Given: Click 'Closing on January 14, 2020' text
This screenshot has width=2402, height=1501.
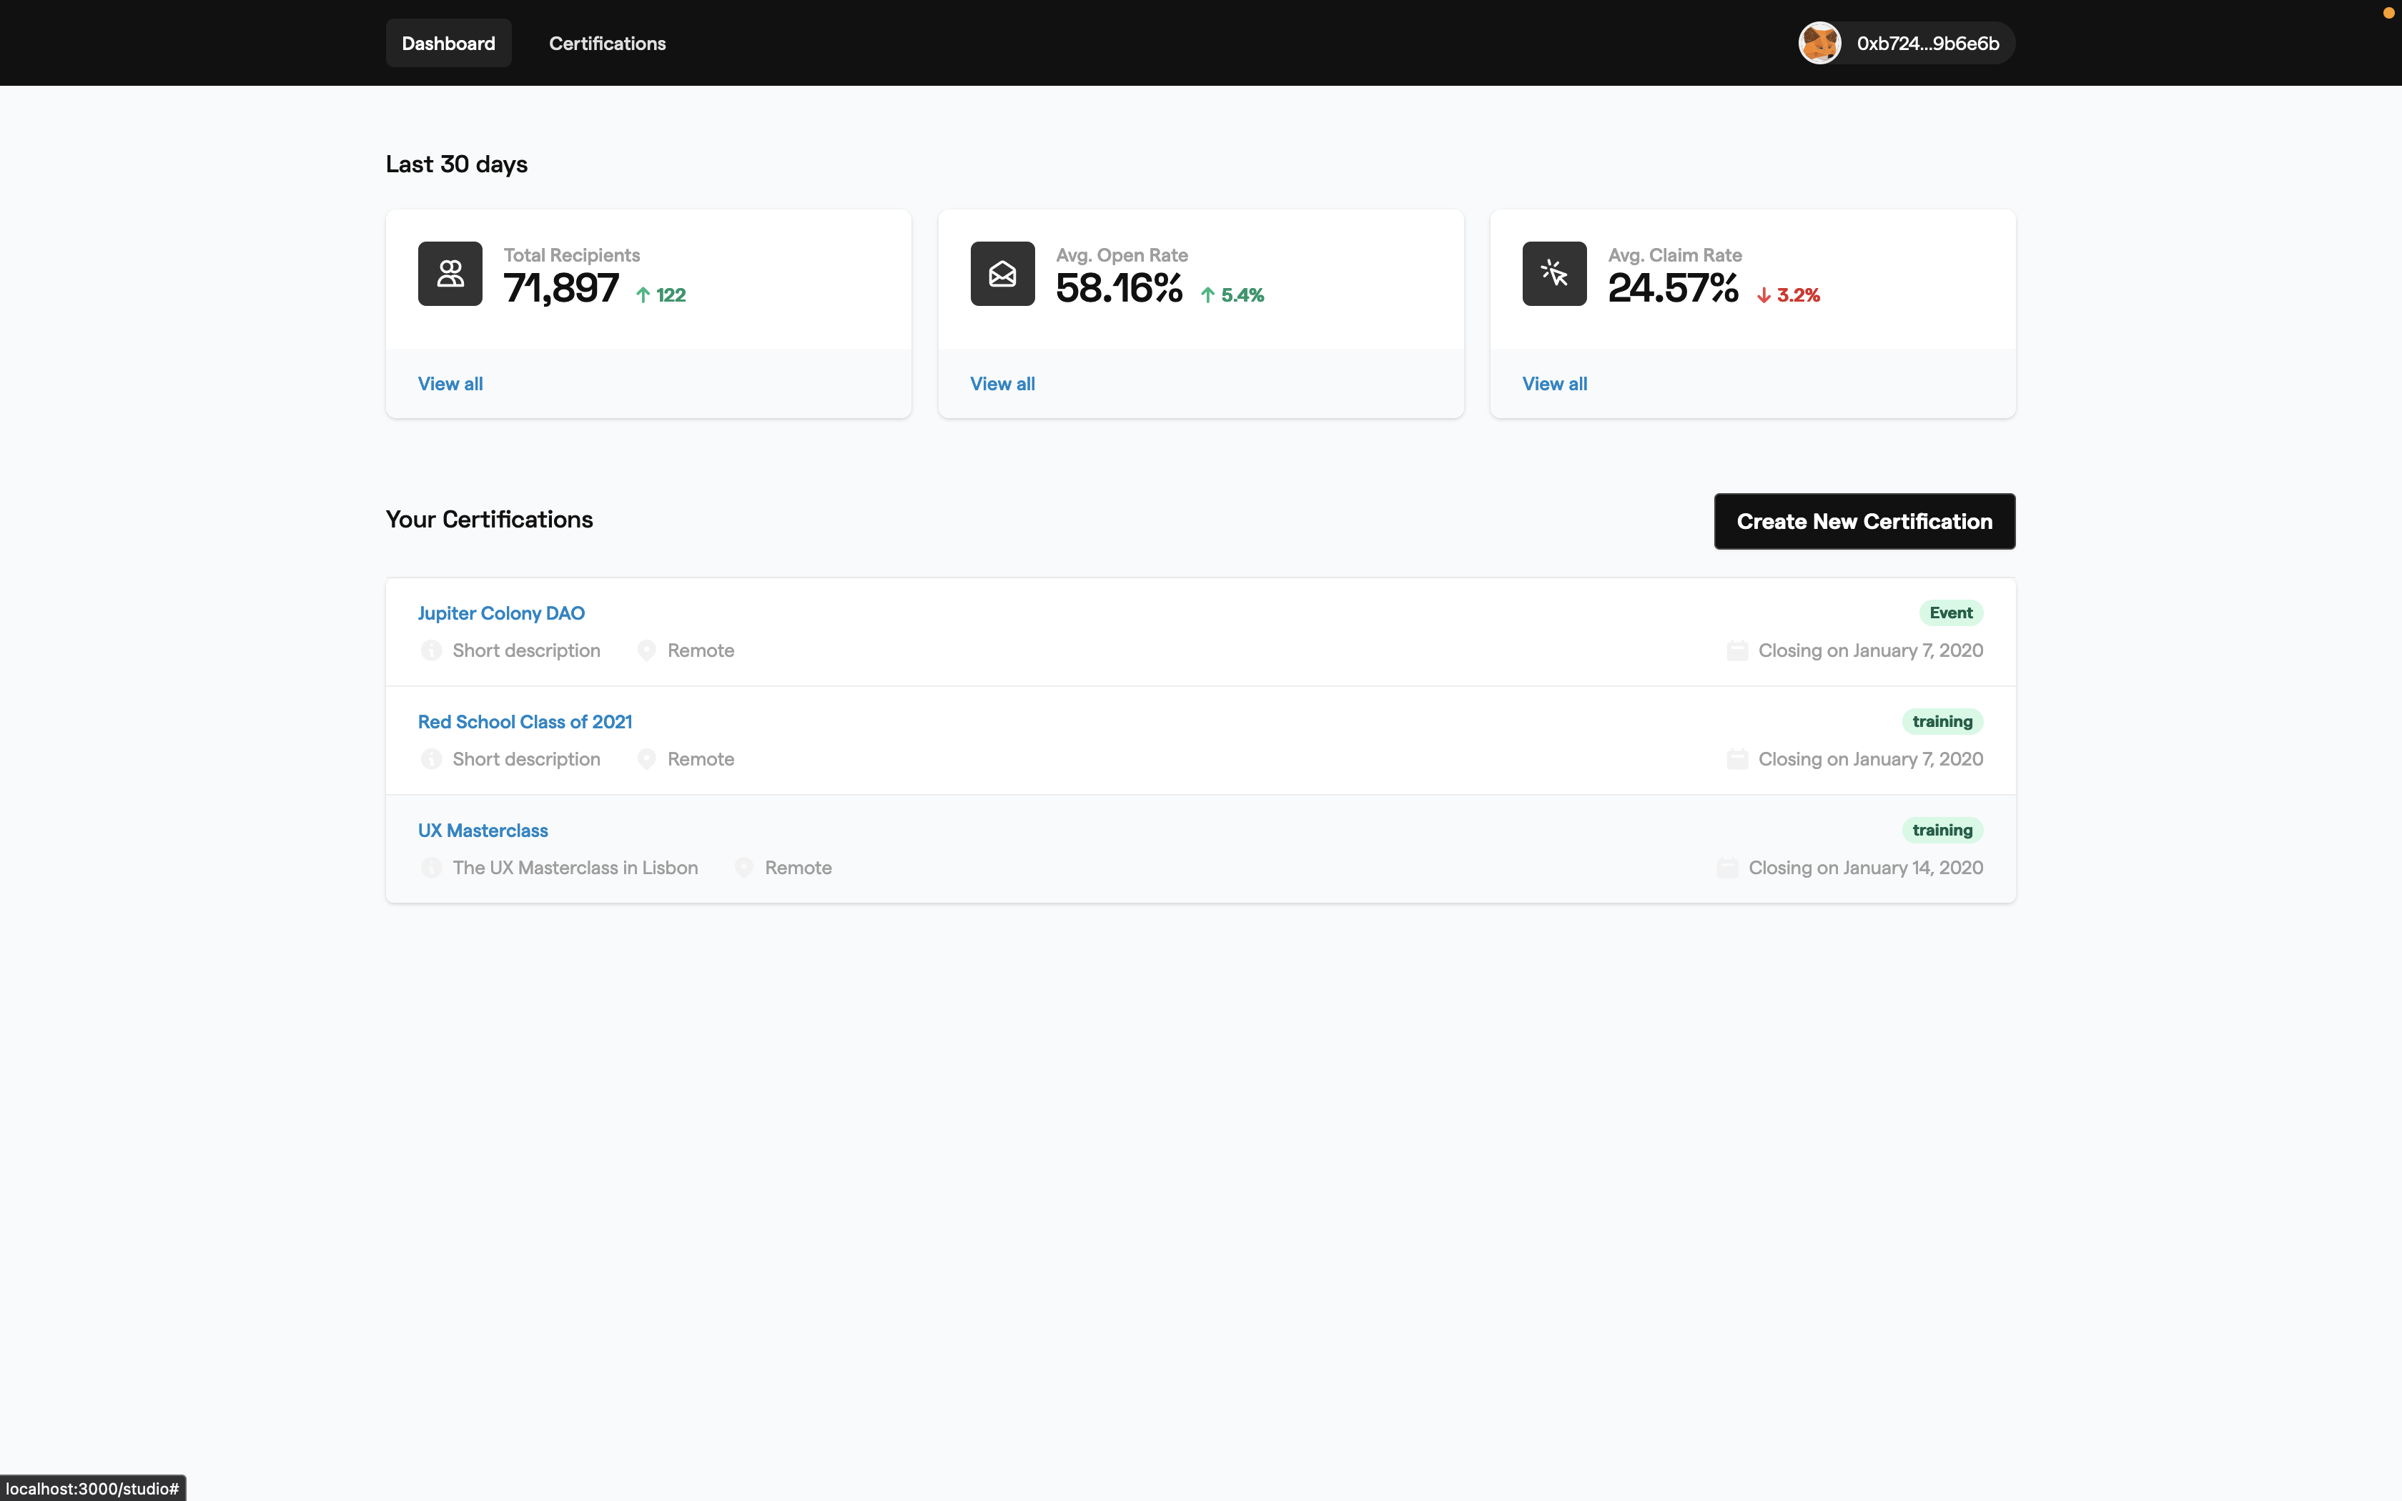Looking at the screenshot, I should click(x=1866, y=868).
